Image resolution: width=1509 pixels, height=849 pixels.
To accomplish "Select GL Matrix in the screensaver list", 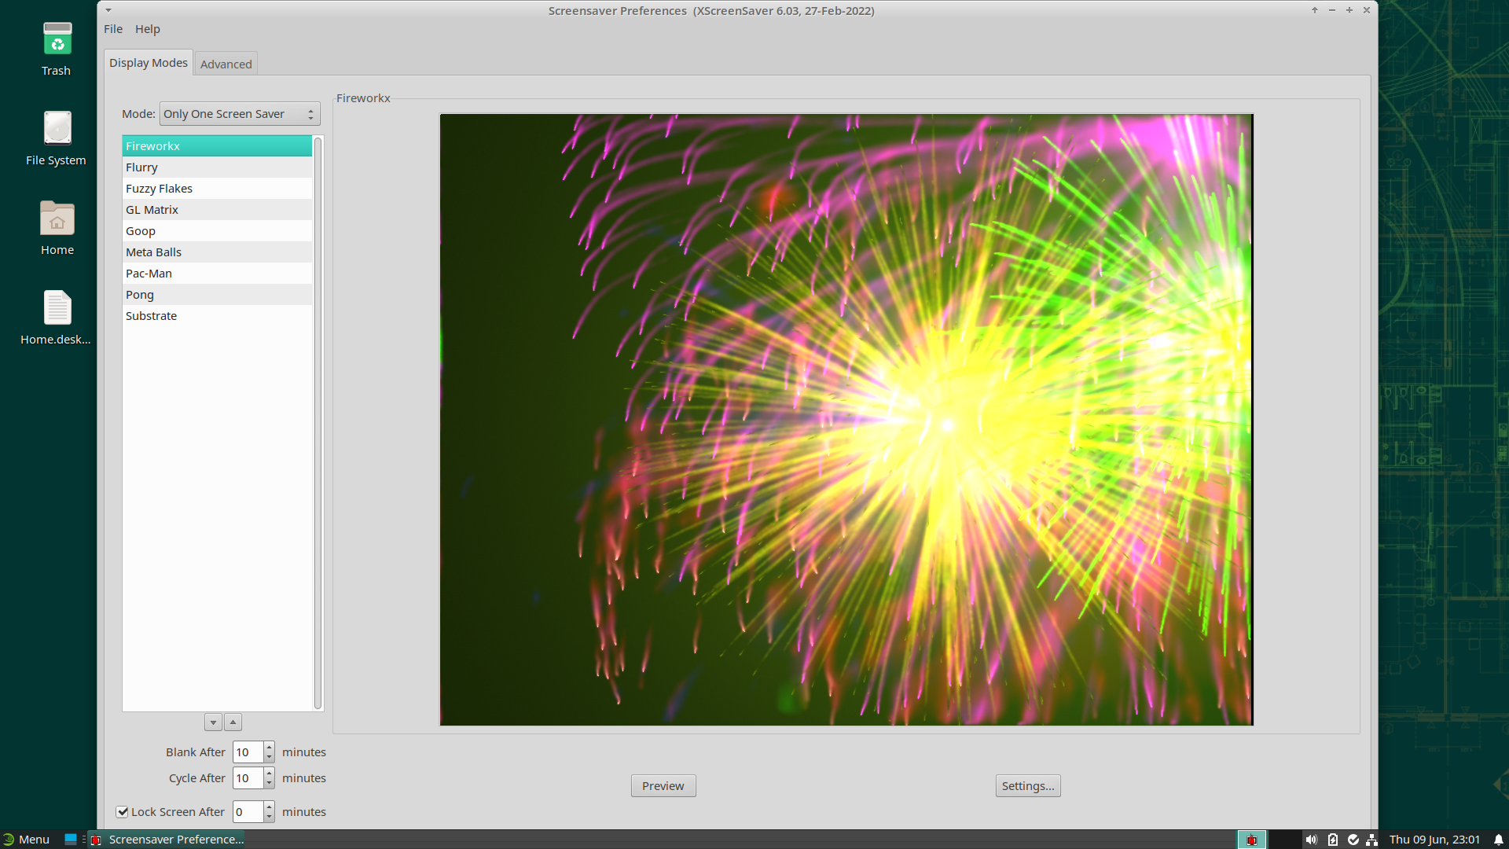I will (x=152, y=210).
